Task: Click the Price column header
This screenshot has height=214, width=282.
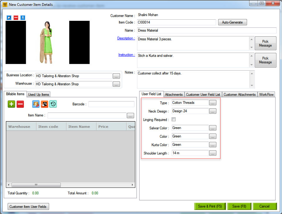Action: 111,127
